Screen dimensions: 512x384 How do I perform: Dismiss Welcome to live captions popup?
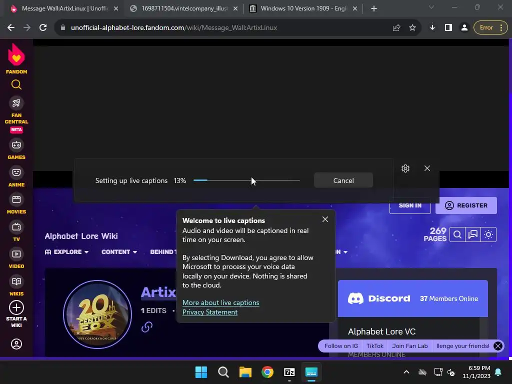[325, 219]
